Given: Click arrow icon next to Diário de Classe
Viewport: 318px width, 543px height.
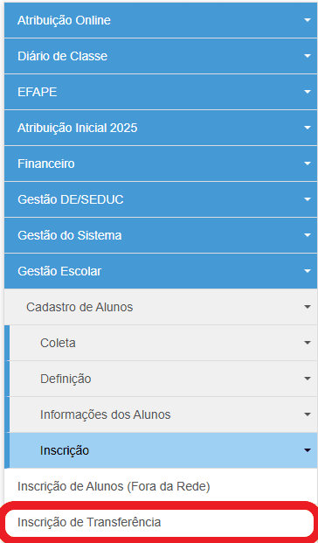Looking at the screenshot, I should point(308,56).
